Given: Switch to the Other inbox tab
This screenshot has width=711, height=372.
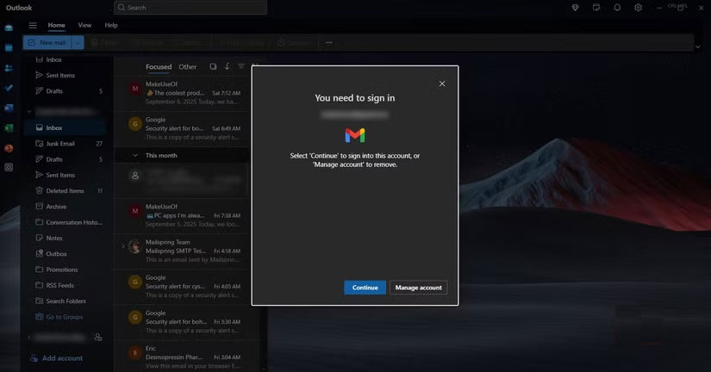Looking at the screenshot, I should click(x=187, y=66).
